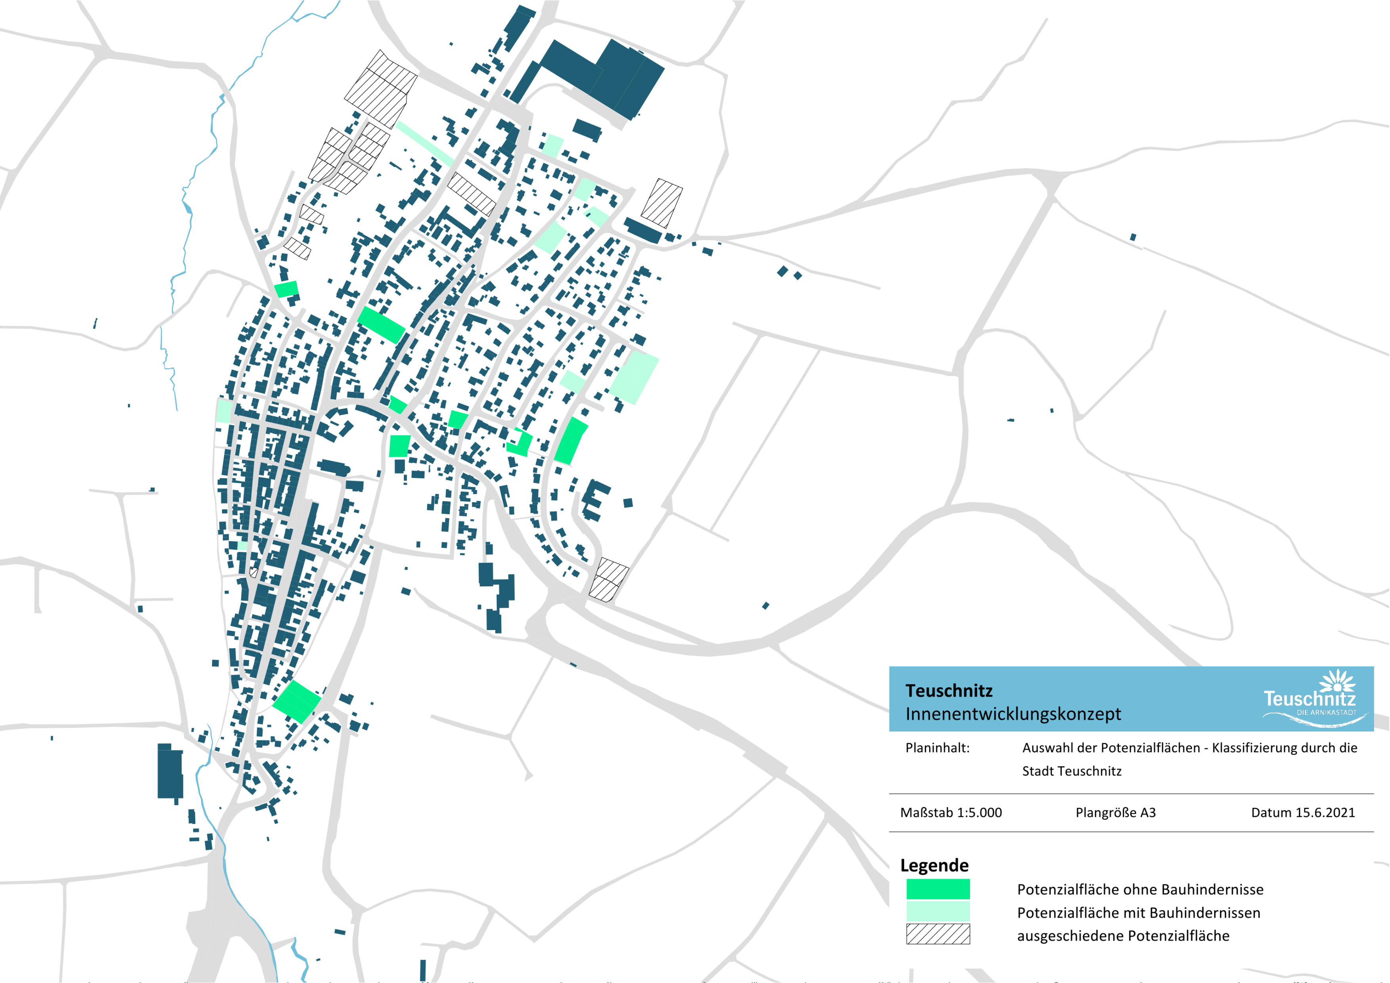
Task: Click the 'Datum 15.6.2021' text
Action: click(1303, 812)
